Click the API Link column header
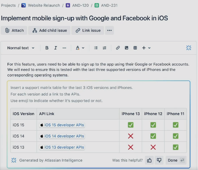Image resolution: width=198 pixels, height=170 pixels. tap(78, 114)
